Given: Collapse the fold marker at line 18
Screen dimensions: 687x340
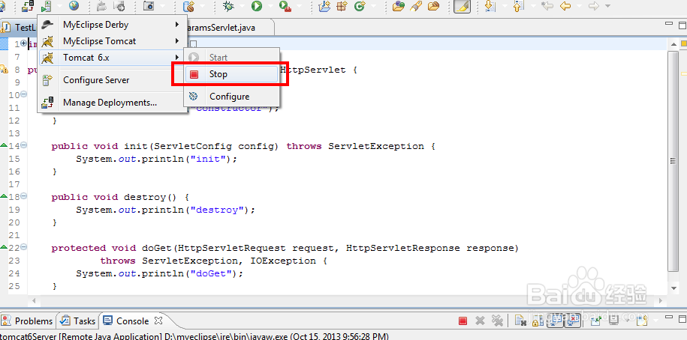Looking at the screenshot, I should pyautogui.click(x=24, y=197).
